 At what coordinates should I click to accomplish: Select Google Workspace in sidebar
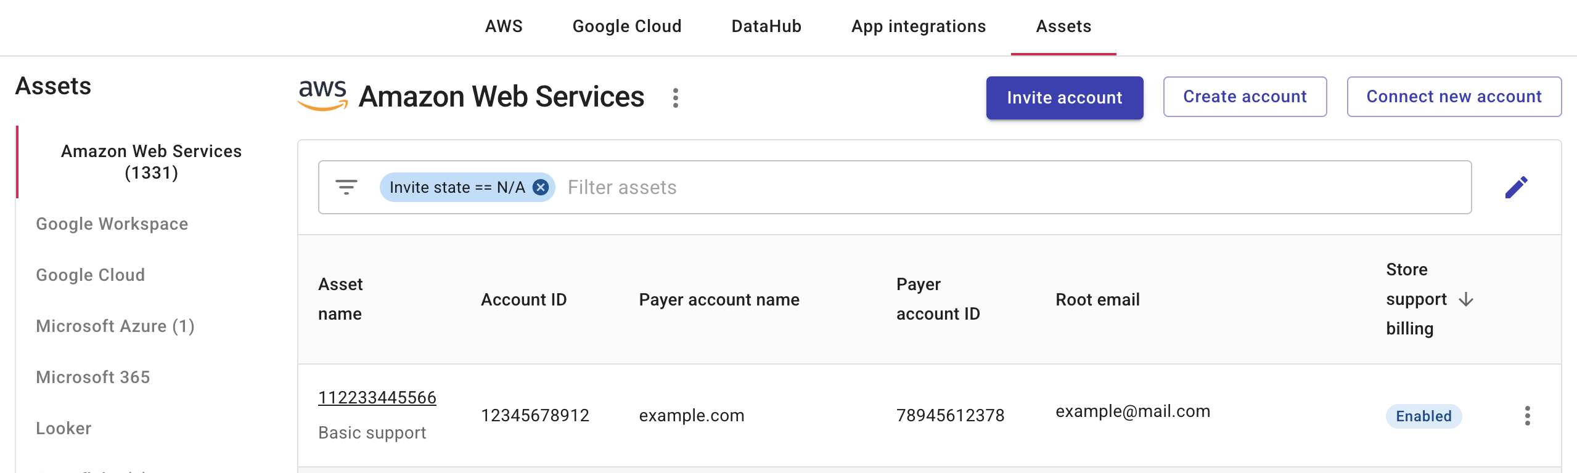click(x=112, y=224)
